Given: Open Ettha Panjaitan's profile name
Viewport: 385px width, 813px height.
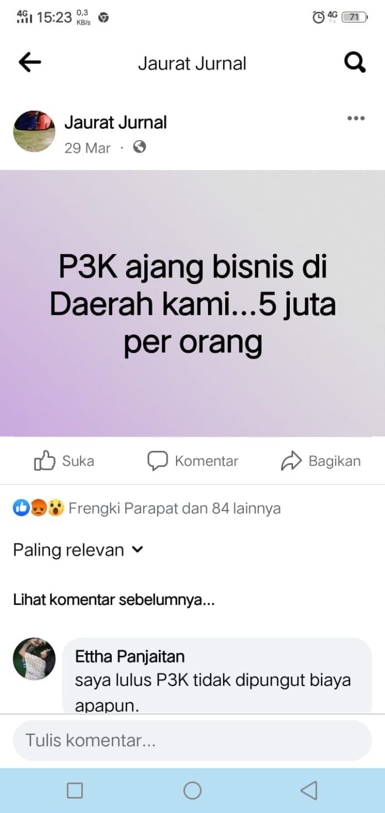Looking at the screenshot, I should (130, 656).
